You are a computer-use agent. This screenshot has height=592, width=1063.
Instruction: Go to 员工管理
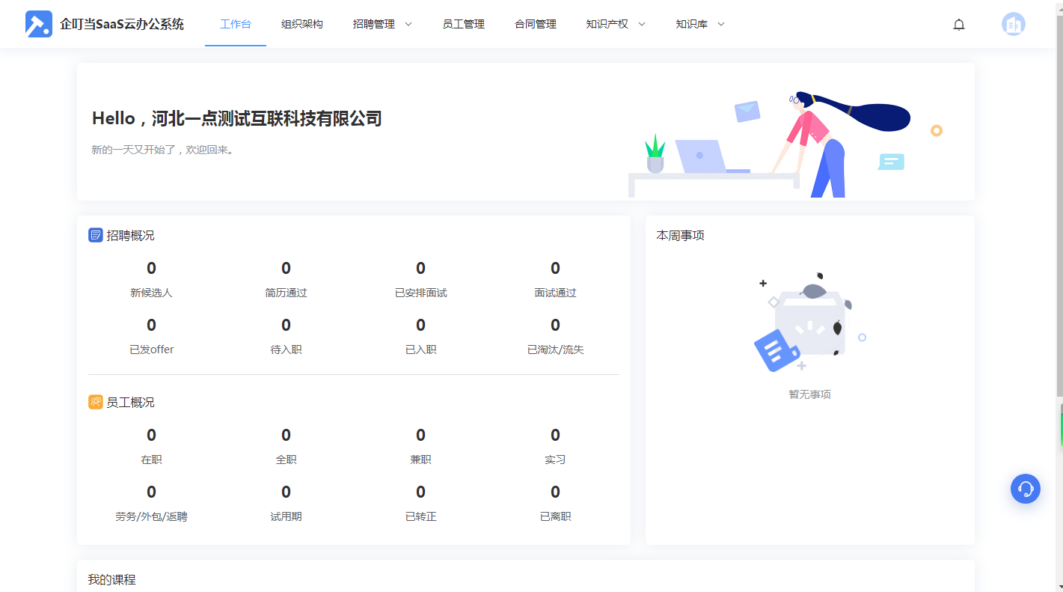[464, 24]
